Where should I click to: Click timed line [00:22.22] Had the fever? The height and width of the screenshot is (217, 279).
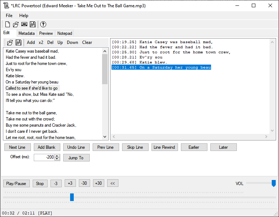tap(162, 47)
